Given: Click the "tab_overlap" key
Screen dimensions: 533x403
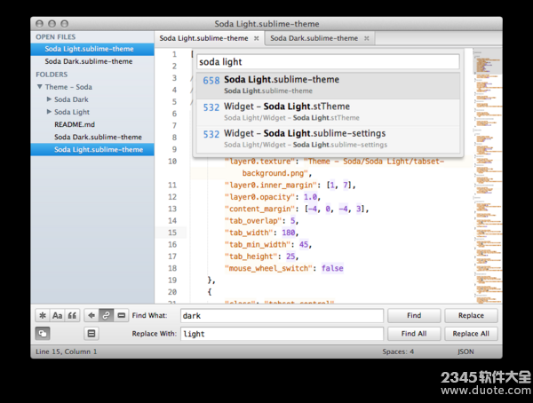Looking at the screenshot, I should (253, 221).
